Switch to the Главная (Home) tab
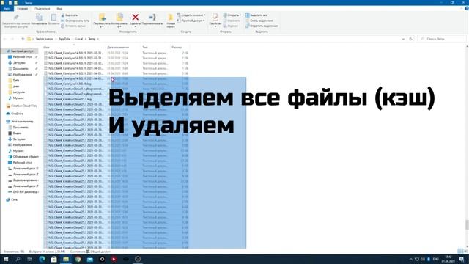Viewport: 469px width, 264px height. (x=23, y=9)
